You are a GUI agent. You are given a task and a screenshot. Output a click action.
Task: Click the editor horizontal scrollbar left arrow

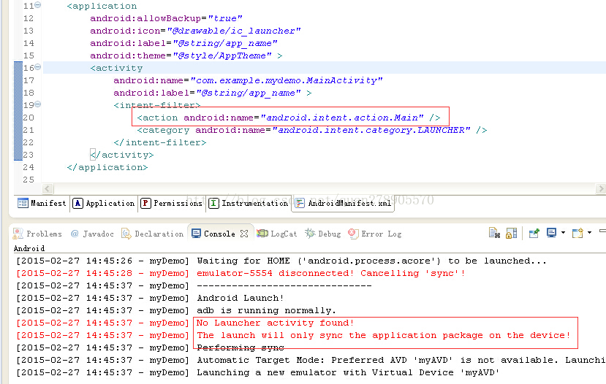[x=48, y=189]
